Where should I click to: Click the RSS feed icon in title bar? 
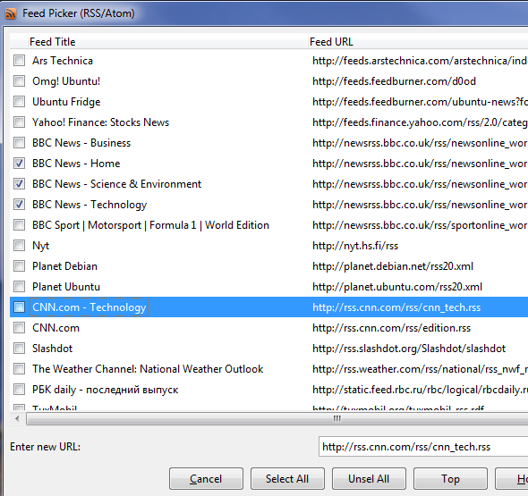coord(11,13)
